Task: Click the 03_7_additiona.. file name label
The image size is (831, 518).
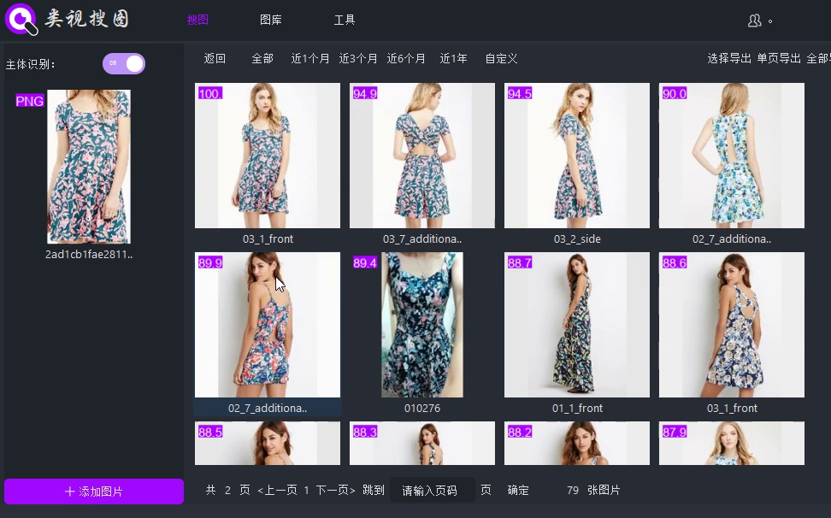Action: [422, 238]
